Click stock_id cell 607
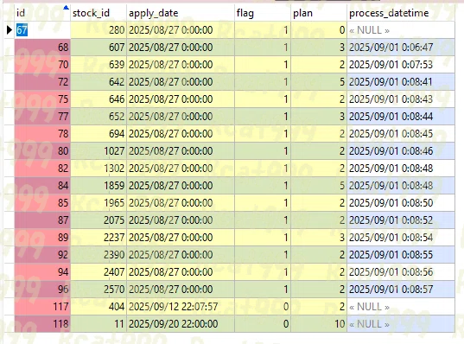This screenshot has height=344, width=464. [99, 48]
